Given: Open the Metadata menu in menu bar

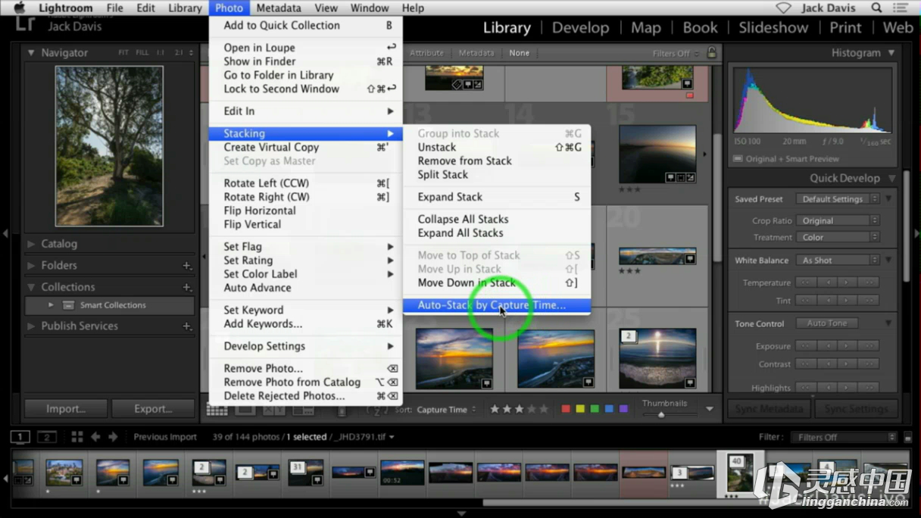Looking at the screenshot, I should pos(278,8).
